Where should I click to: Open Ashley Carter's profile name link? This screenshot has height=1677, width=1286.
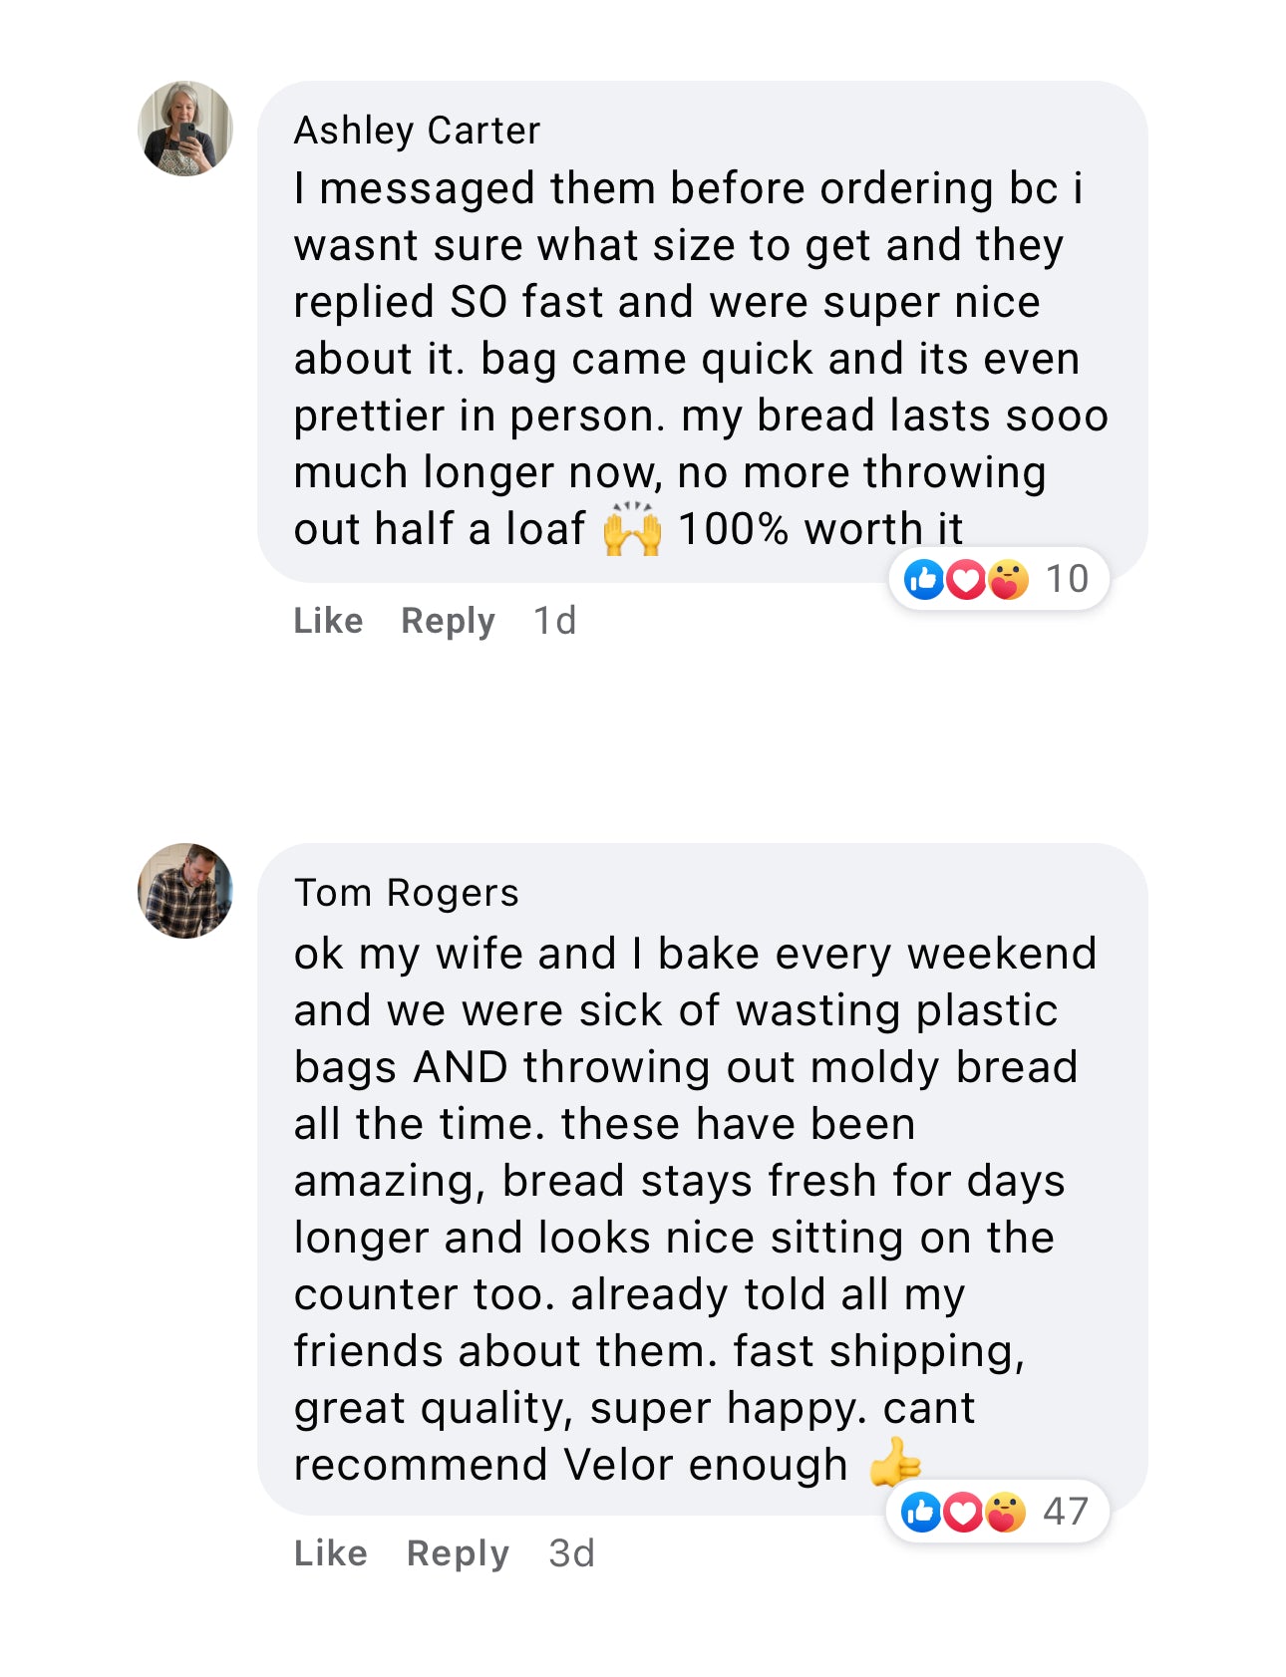point(417,131)
